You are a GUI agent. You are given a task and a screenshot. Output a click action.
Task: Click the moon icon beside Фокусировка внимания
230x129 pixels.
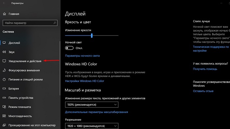tap(4, 70)
